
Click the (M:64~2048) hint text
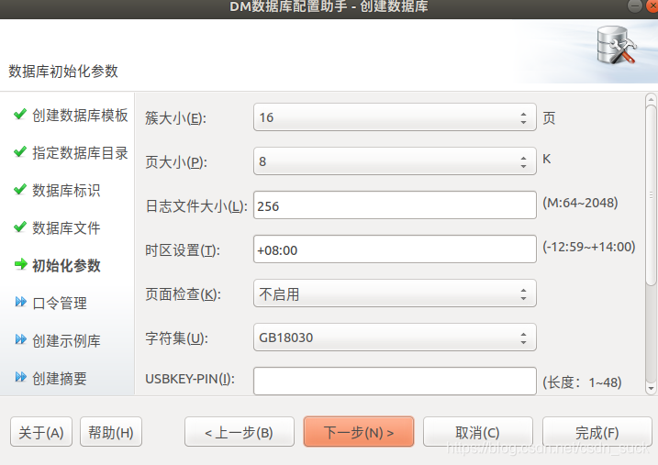tap(580, 203)
